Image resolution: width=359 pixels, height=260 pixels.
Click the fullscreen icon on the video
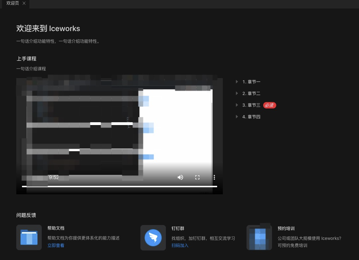point(197,177)
